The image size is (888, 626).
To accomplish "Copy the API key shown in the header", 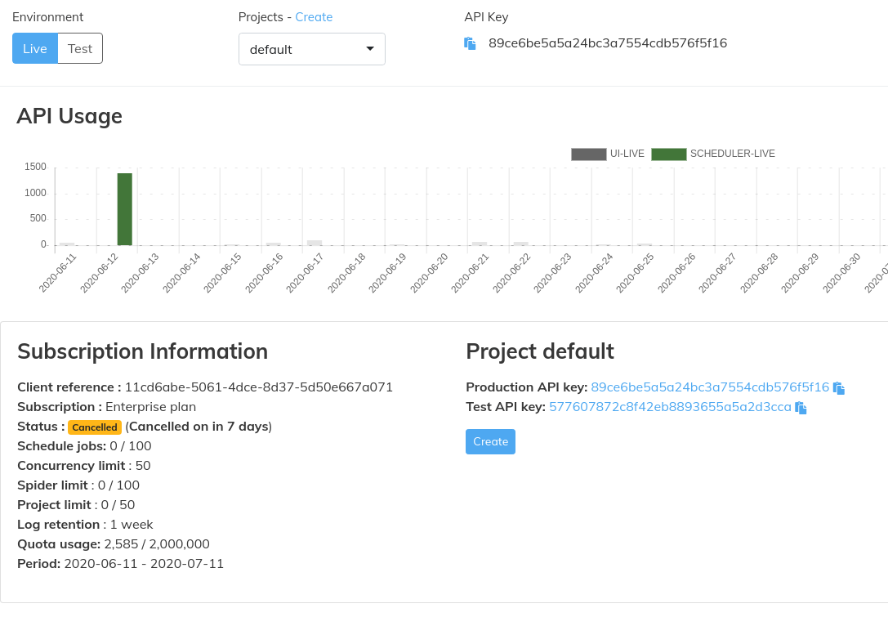I will tap(470, 43).
